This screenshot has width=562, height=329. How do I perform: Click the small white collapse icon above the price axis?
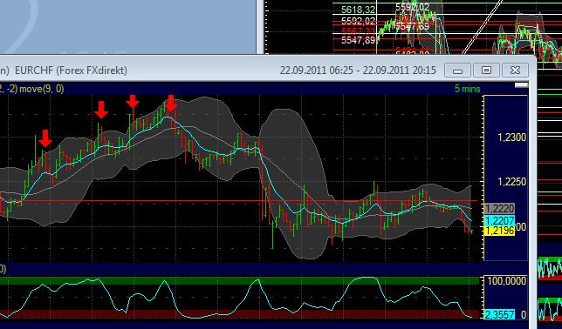[x=522, y=84]
